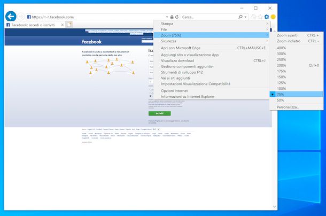Choose Vai ai siti aggiunti
326x216 pixels.
(212, 78)
